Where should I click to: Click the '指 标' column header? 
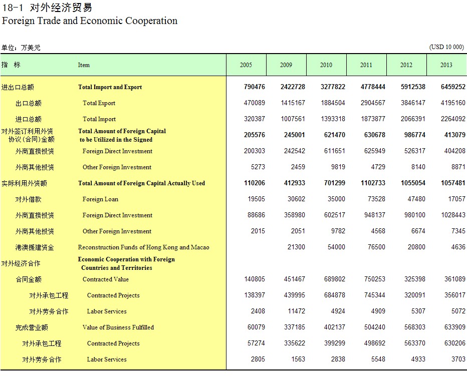tap(11, 65)
